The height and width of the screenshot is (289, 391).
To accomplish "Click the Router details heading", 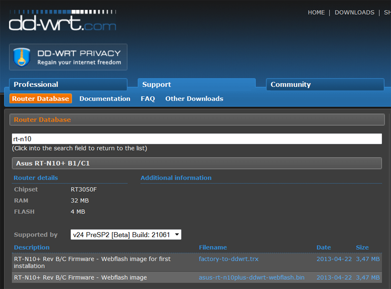I will [x=36, y=178].
